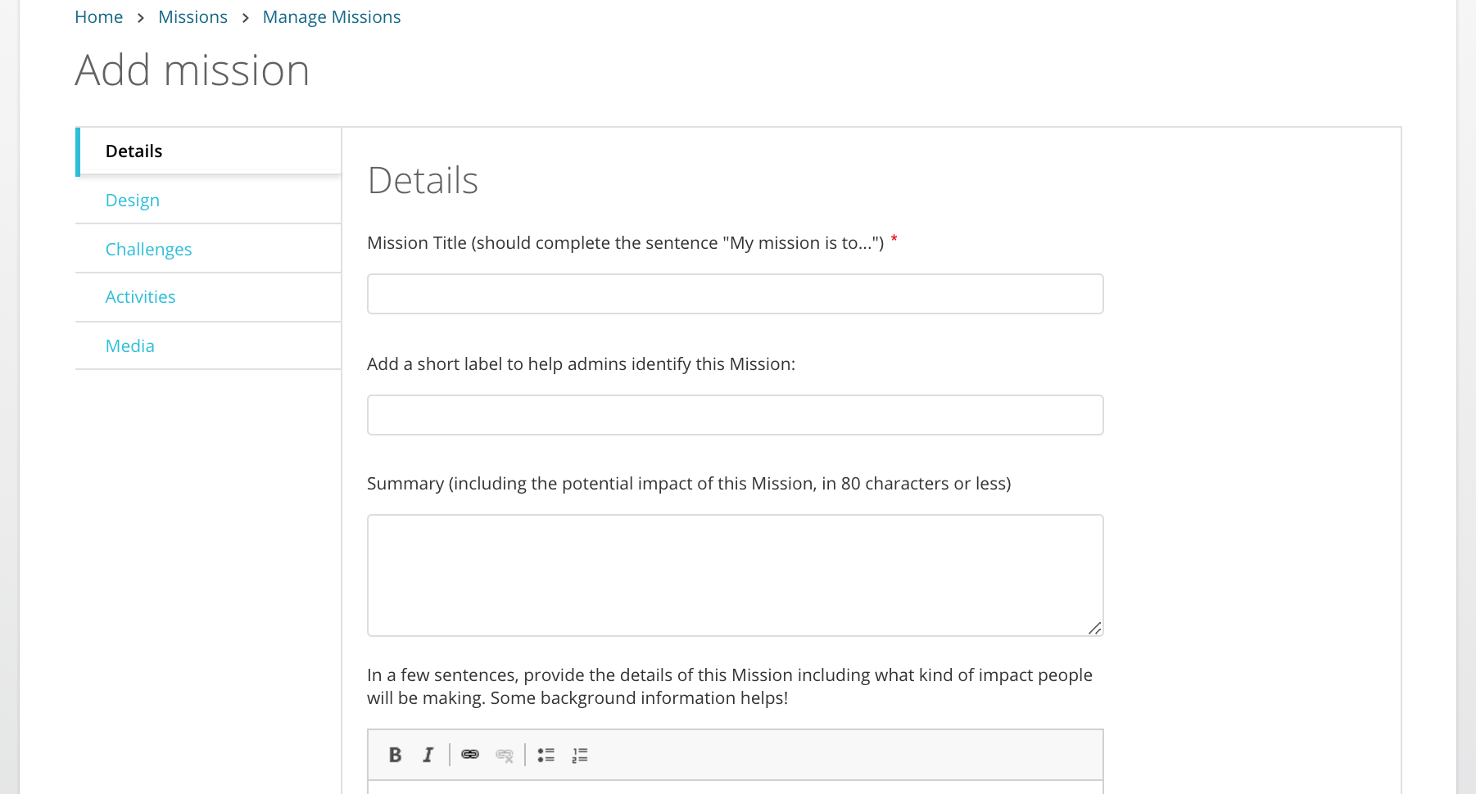Focus the Mission Title input field

click(736, 294)
